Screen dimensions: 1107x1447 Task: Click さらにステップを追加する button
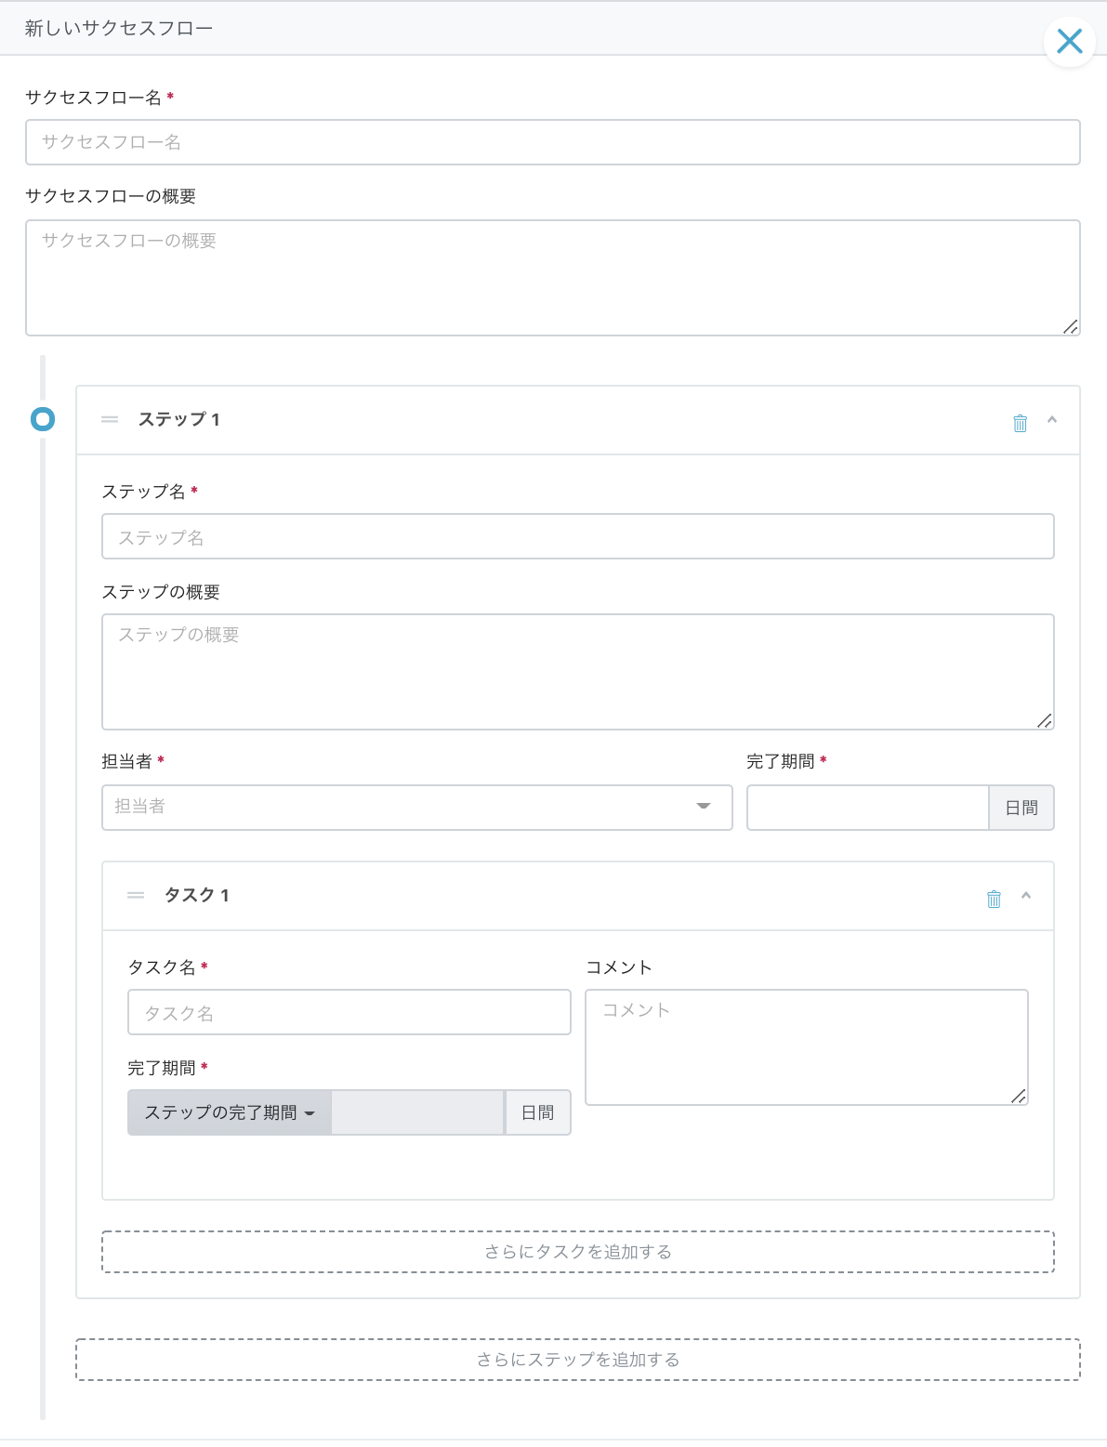click(578, 1360)
